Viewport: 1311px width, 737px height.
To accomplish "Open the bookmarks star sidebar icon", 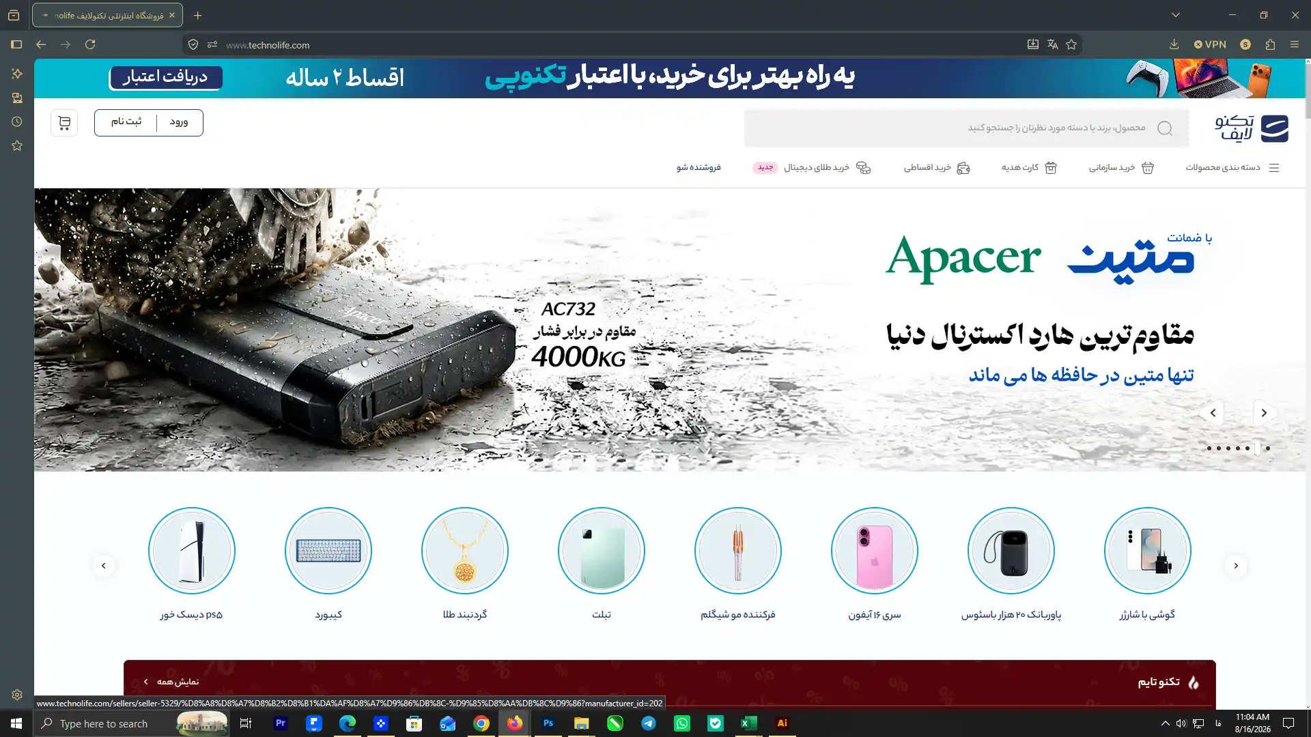I will [17, 145].
